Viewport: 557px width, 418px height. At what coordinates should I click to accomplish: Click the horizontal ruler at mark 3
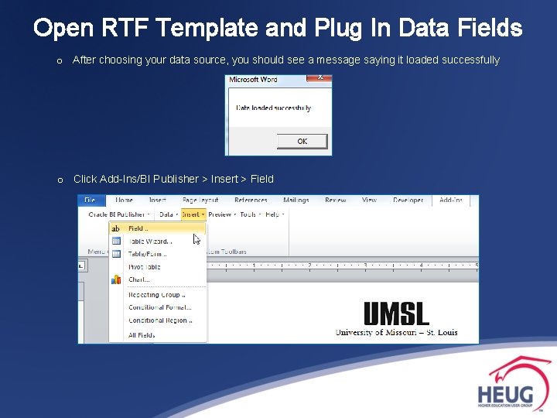[x=365, y=266]
